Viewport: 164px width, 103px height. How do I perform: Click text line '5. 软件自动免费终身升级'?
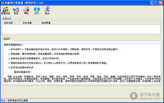[x=21, y=68]
